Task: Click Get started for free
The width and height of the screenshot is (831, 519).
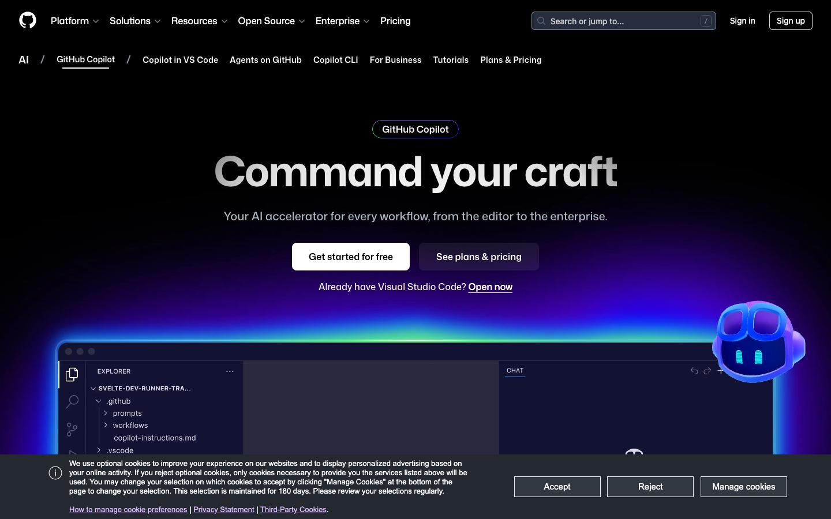Action: (350, 257)
